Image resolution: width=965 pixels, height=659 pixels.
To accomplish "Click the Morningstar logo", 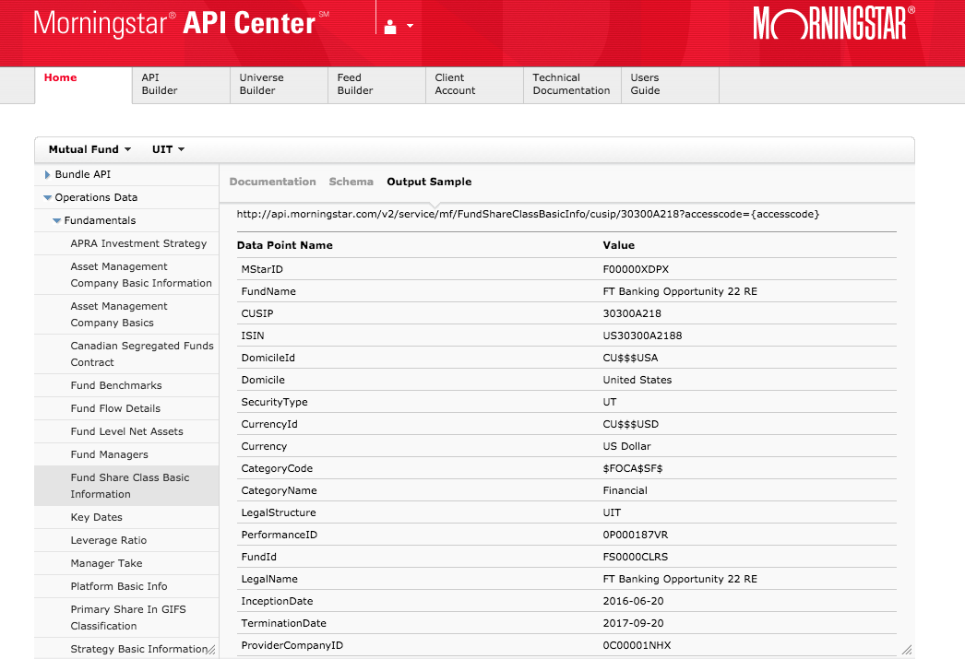I will click(834, 23).
